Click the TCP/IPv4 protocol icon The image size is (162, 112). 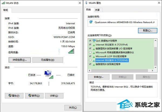tap(94, 45)
